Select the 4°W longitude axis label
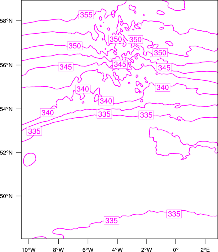Image resolution: width=218 pixels, height=252 pixels. coord(117,250)
